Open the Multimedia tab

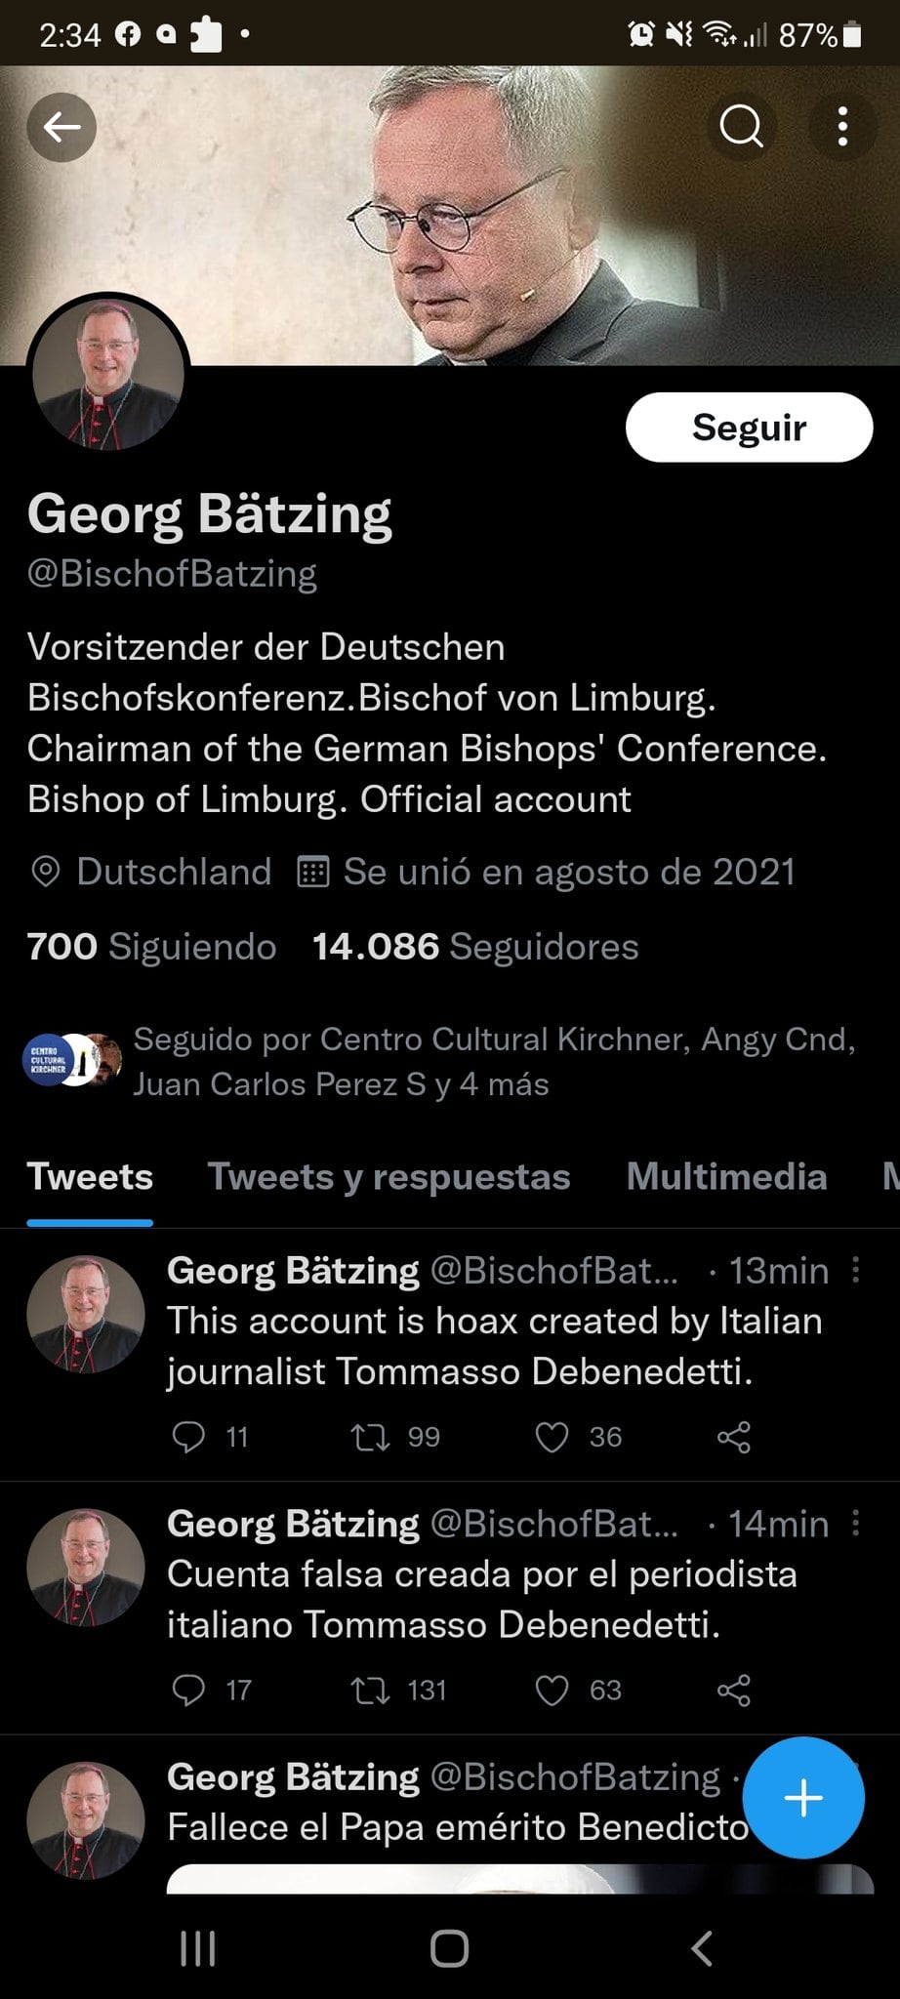726,1176
